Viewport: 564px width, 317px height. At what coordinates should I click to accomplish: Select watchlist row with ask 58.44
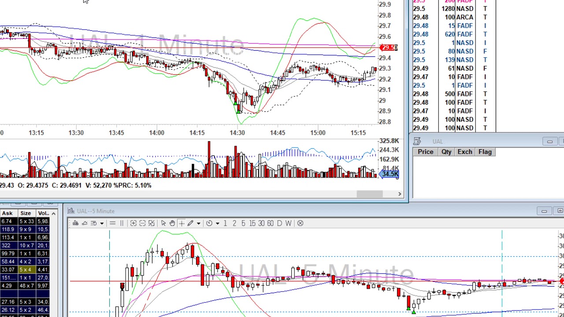click(x=24, y=262)
